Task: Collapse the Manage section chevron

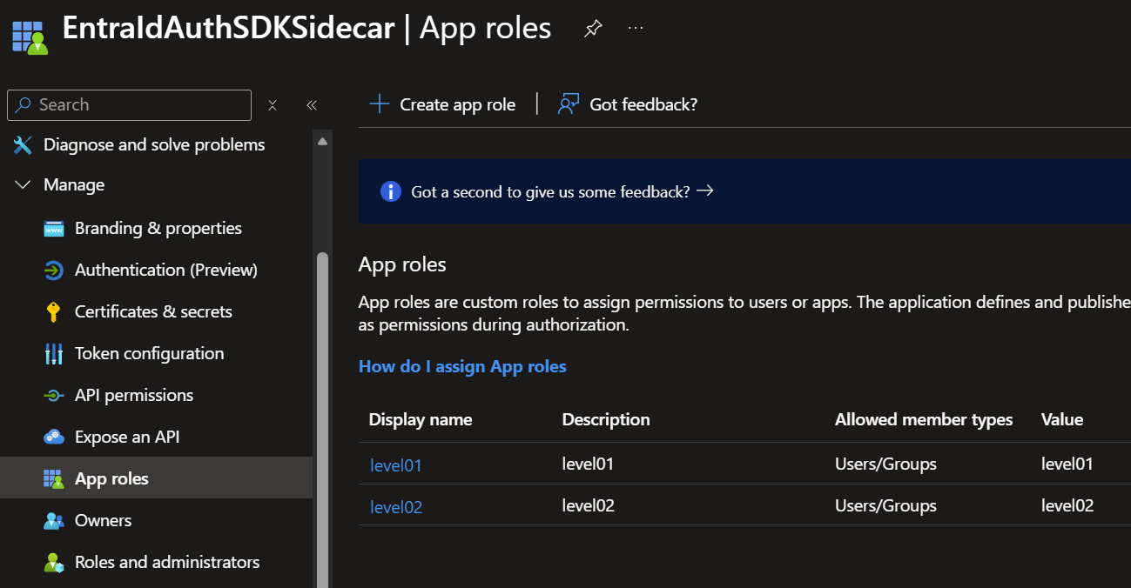Action: [23, 185]
